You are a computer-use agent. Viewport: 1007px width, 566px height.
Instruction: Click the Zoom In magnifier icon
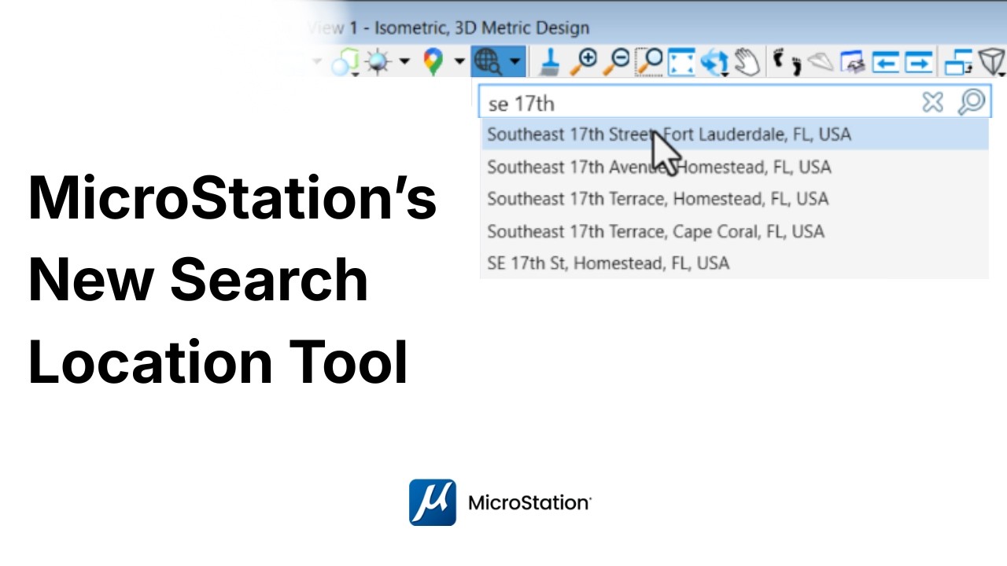tap(585, 61)
